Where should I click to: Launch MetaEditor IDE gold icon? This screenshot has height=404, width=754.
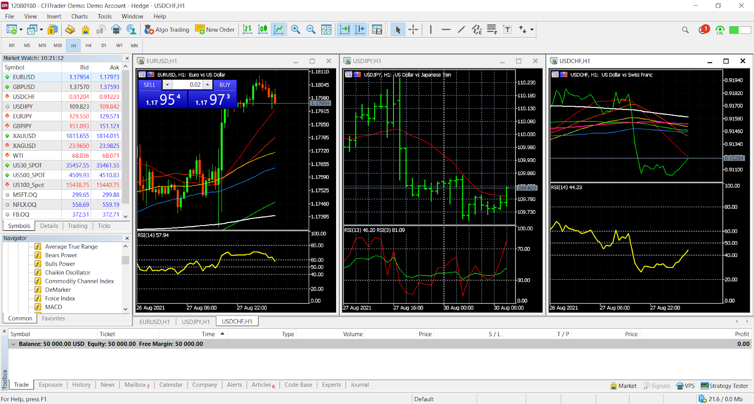70,30
